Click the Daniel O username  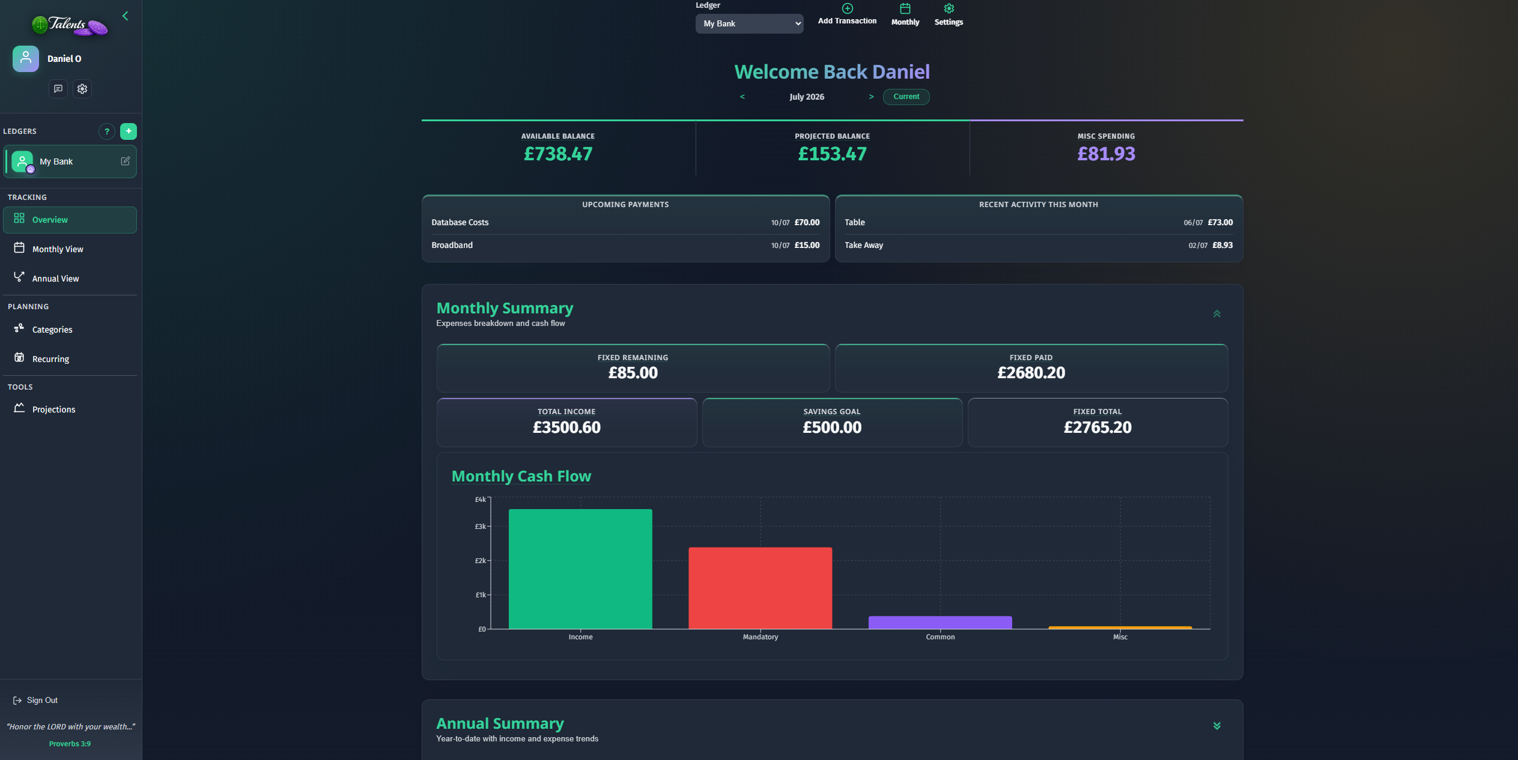[x=64, y=59]
